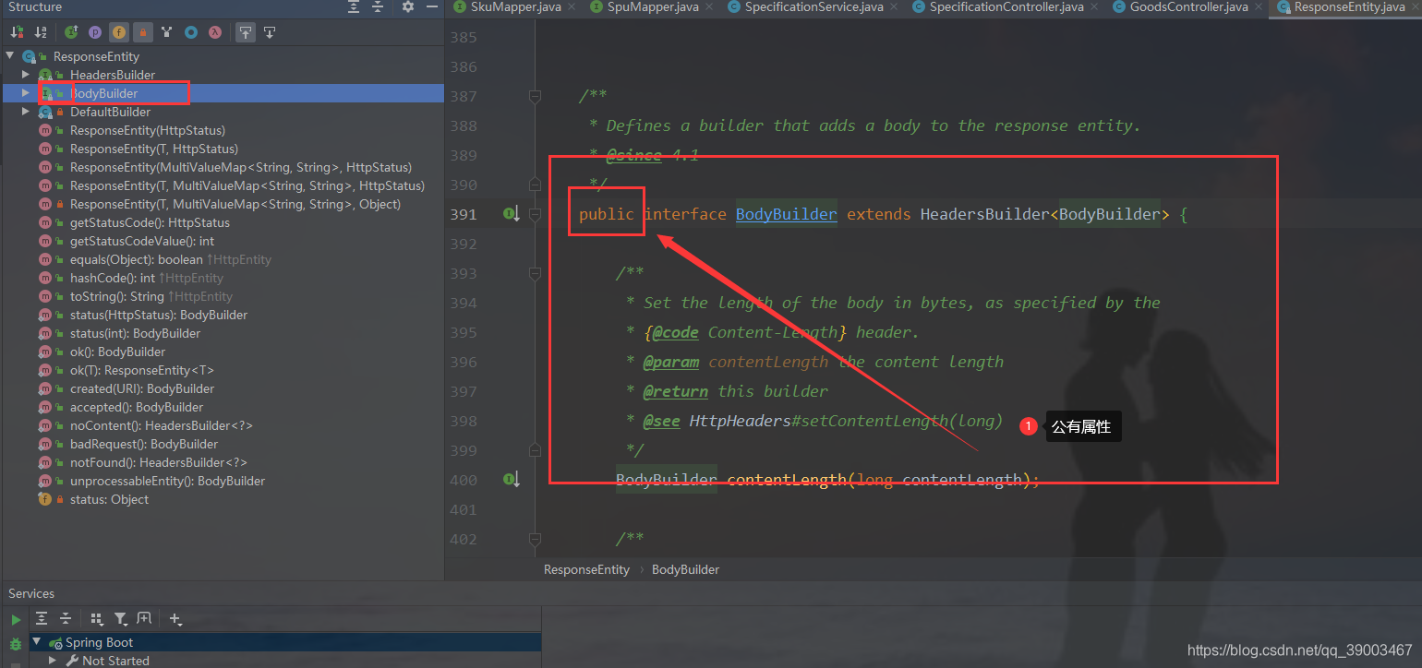The width and height of the screenshot is (1422, 668).
Task: Open Add Service dropdown
Action: 175,619
